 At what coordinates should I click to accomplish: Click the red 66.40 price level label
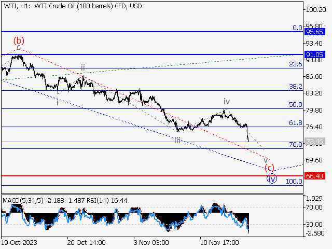(x=315, y=176)
